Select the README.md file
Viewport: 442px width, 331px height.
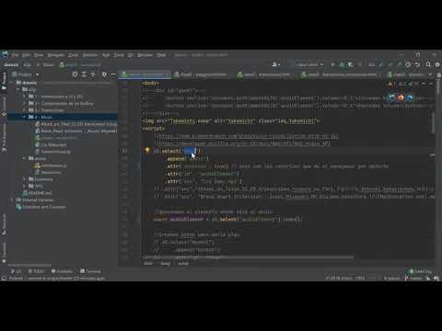point(38,193)
